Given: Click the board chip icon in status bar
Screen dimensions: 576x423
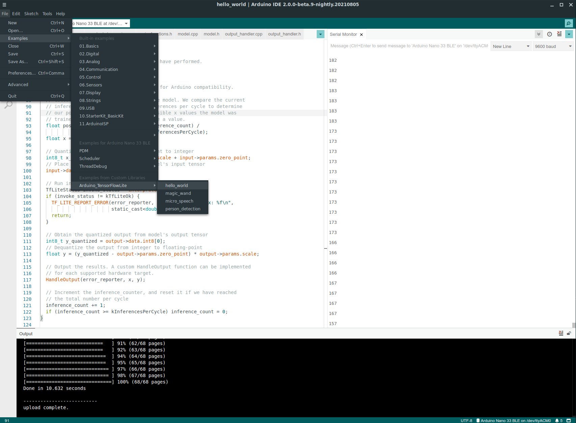Looking at the screenshot, I should (478, 420).
